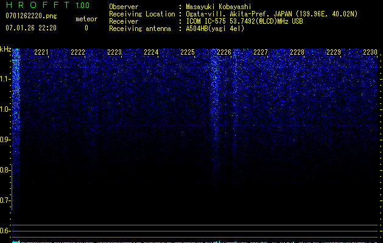Click the 2226 time marker
Screen dimensions: 383x243
(224, 52)
